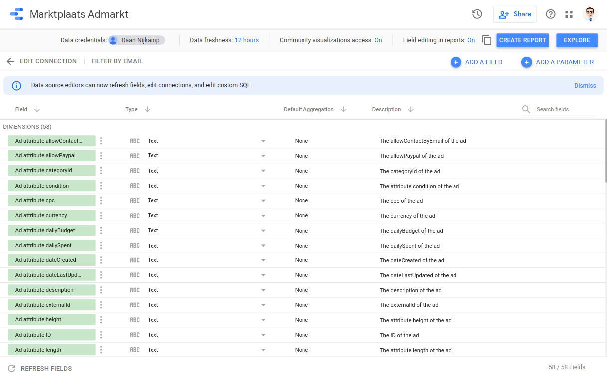The image size is (607, 378).
Task: Open options for Ad attribute allowPaypal
Action: 101,156
